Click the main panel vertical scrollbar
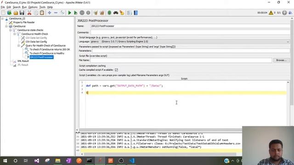Image resolution: width=294 pixels, height=165 pixels. 292,63
